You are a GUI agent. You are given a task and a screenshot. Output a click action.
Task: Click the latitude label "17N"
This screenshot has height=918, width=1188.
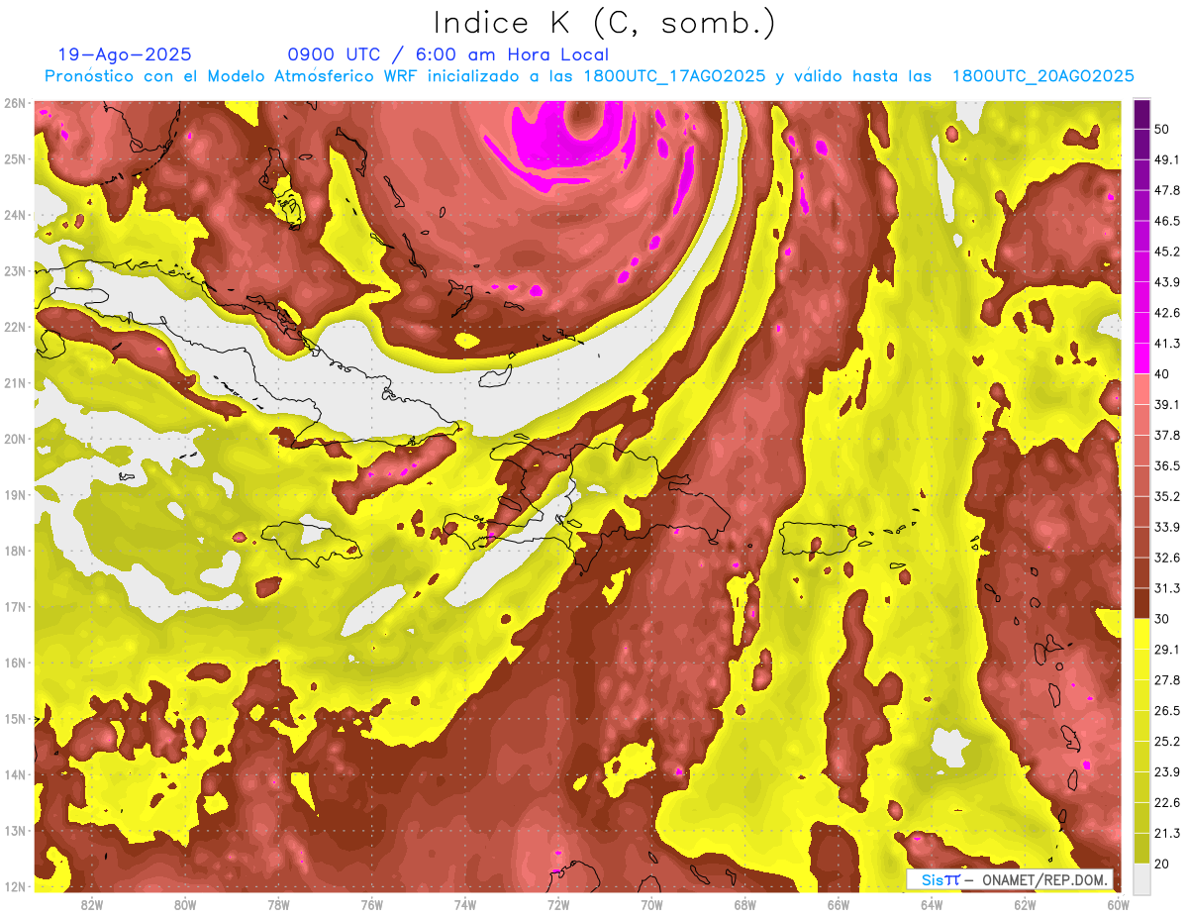[14, 607]
